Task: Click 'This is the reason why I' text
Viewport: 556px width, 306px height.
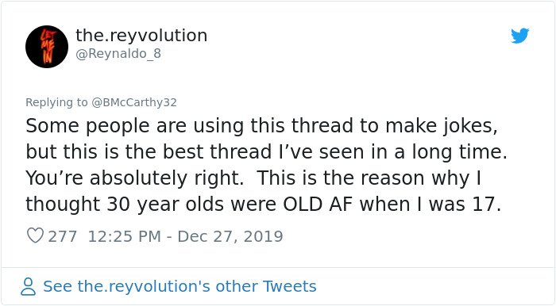Action: (369, 178)
